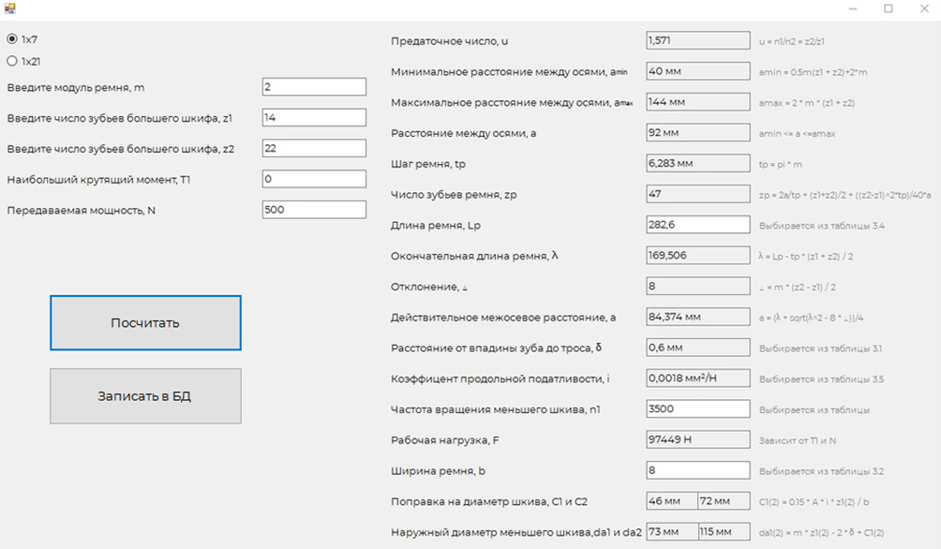Click the amin value field 40 мм

pos(698,71)
